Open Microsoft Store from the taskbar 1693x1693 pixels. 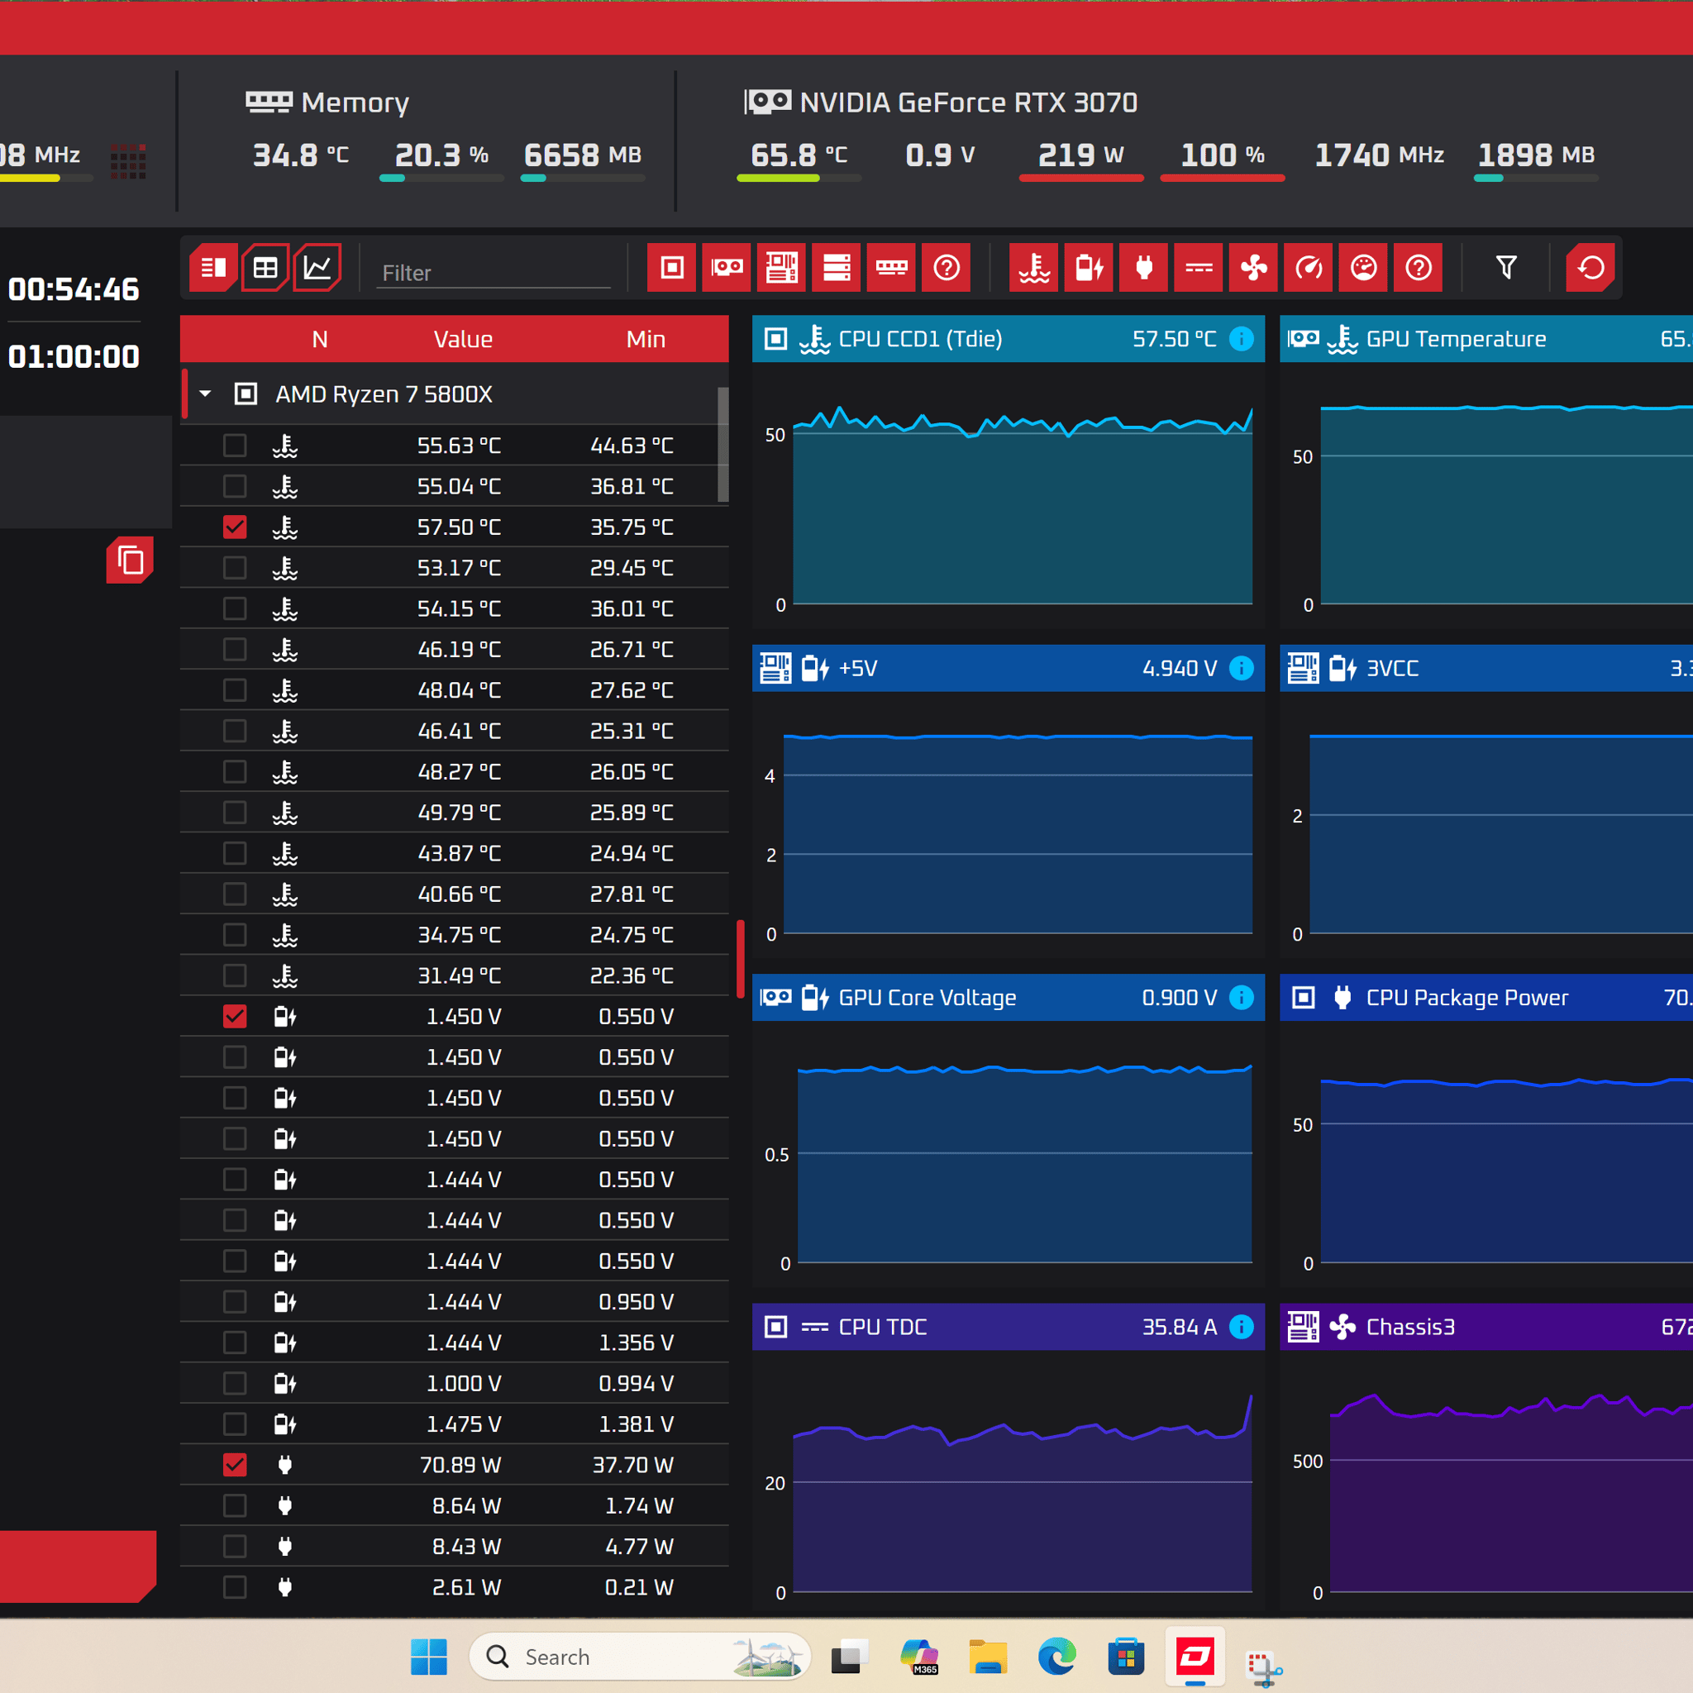coord(1126,1657)
